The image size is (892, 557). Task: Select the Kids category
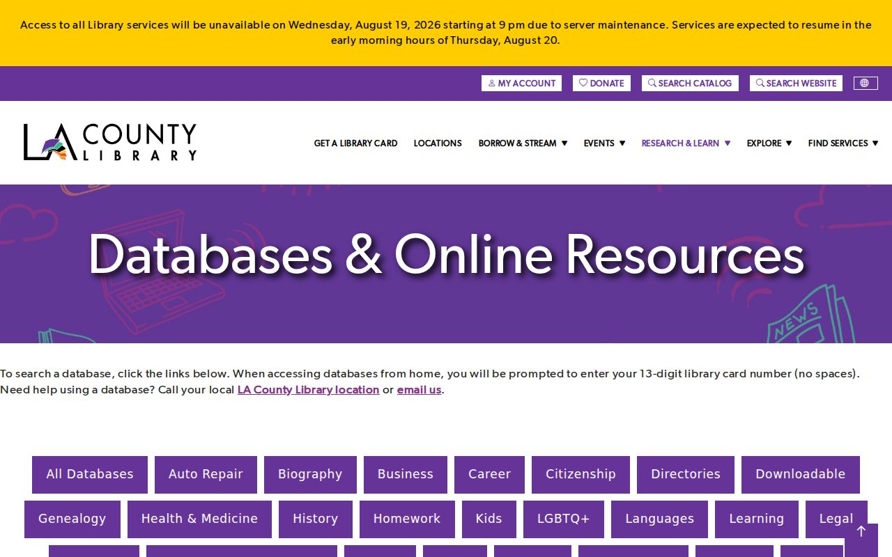pyautogui.click(x=489, y=519)
